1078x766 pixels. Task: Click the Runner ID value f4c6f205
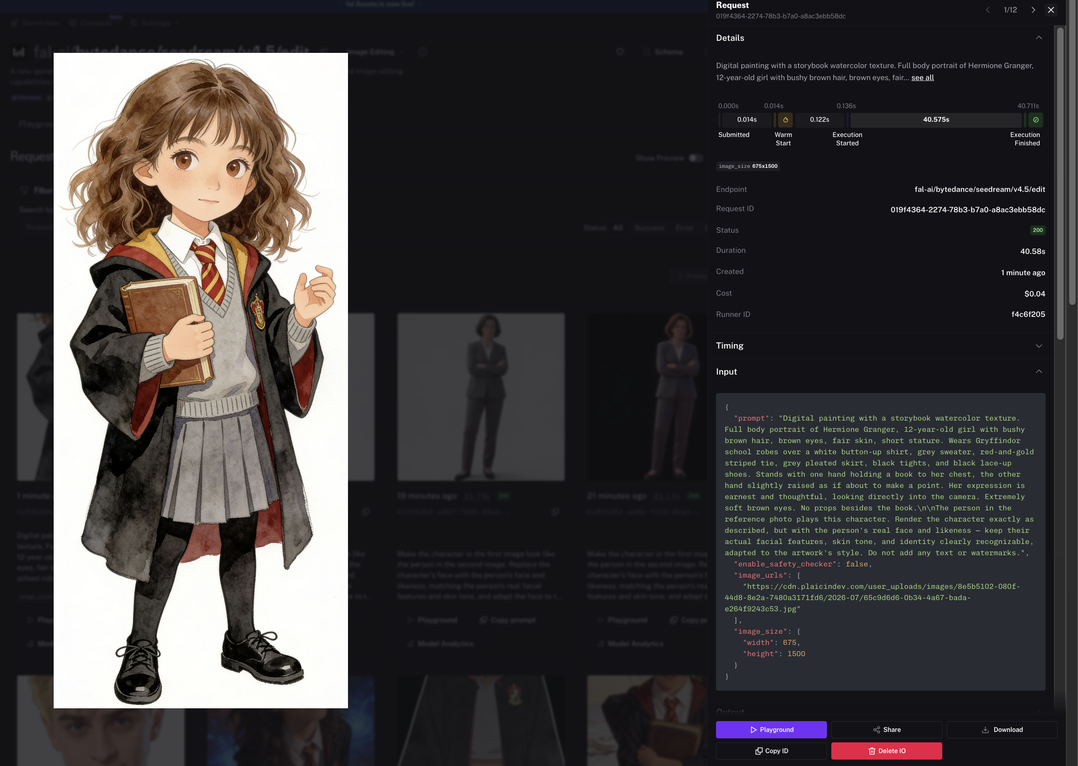(1028, 314)
